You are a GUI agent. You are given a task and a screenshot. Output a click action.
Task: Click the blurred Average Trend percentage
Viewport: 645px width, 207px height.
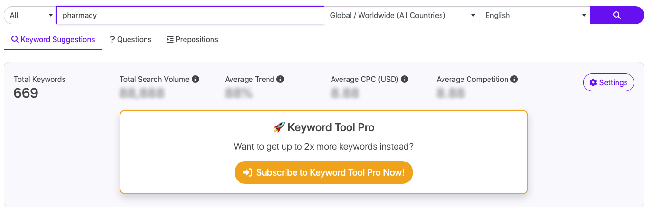[x=239, y=93]
